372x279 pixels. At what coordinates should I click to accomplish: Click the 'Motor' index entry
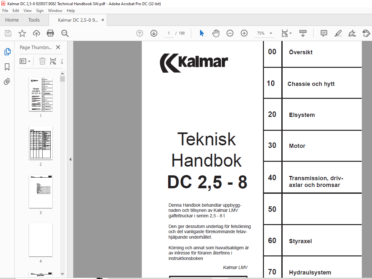pyautogui.click(x=297, y=146)
